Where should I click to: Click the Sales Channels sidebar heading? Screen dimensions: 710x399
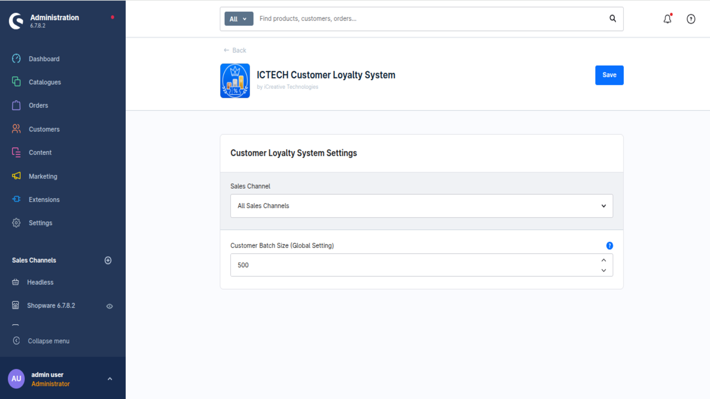click(x=34, y=260)
